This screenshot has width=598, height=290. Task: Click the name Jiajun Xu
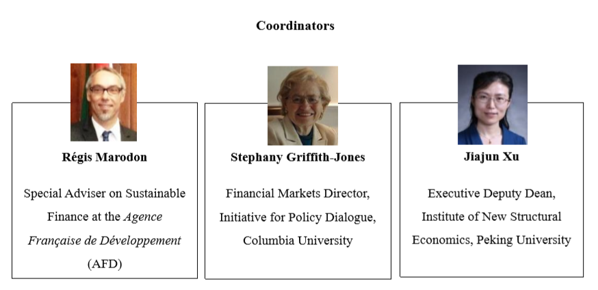pyautogui.click(x=491, y=156)
